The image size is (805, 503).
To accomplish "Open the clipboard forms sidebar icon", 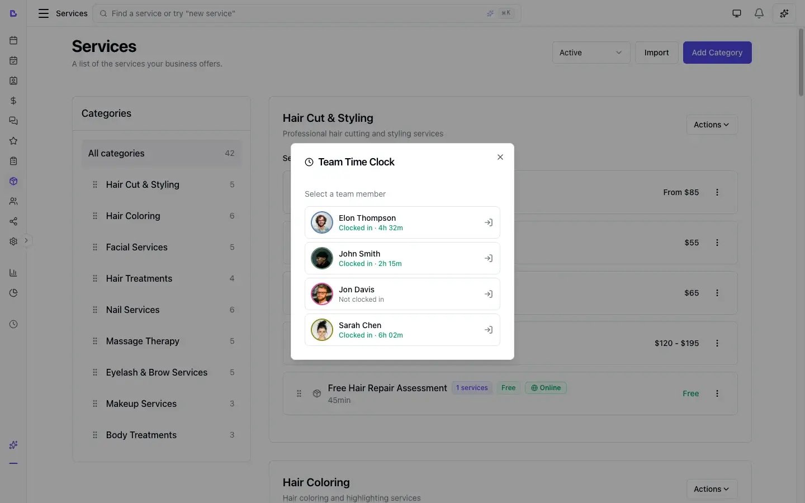I will tap(13, 161).
